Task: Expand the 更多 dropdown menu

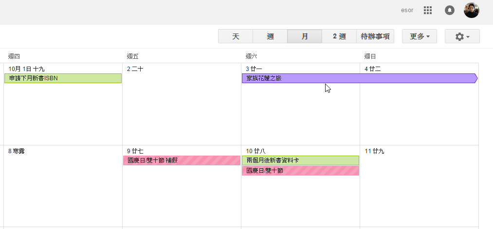Action: pyautogui.click(x=419, y=36)
